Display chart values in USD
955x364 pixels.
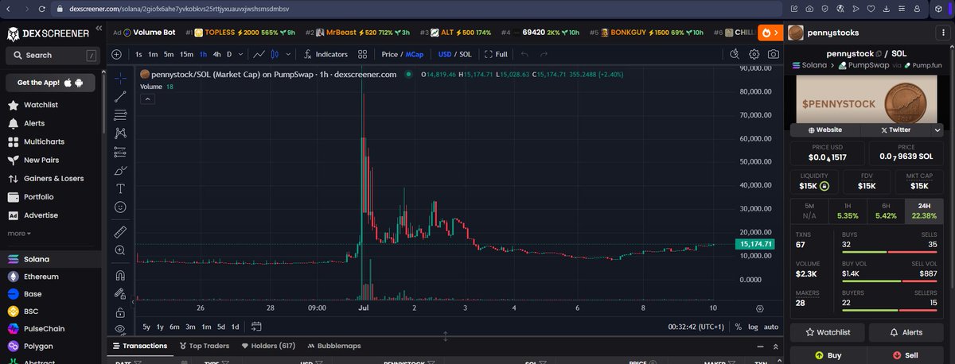(445, 54)
